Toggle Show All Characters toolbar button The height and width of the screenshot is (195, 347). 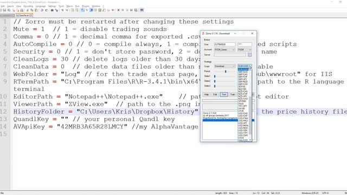point(87,10)
